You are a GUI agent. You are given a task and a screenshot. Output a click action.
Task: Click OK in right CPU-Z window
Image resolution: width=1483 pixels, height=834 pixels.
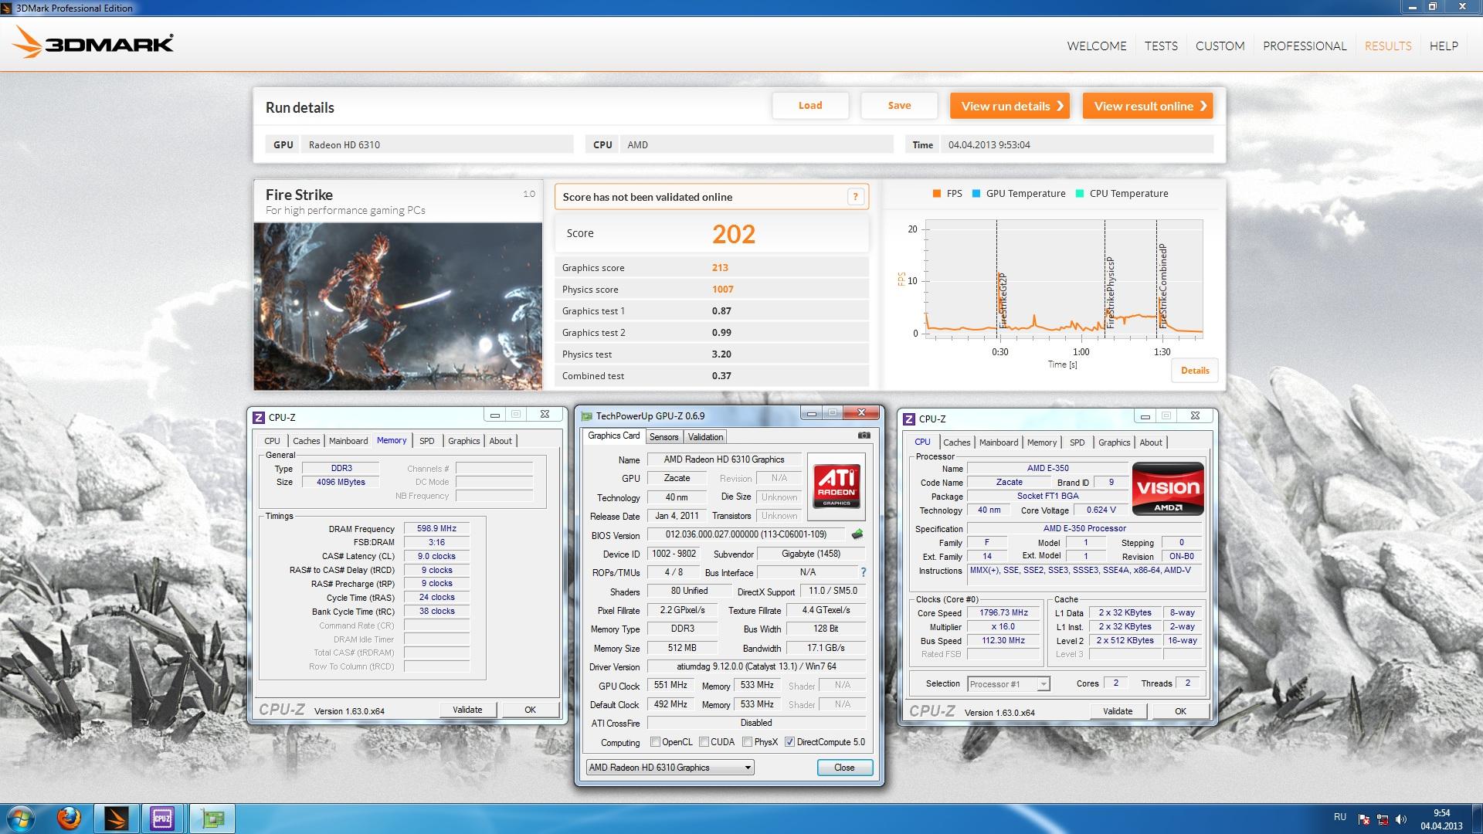(x=1180, y=711)
